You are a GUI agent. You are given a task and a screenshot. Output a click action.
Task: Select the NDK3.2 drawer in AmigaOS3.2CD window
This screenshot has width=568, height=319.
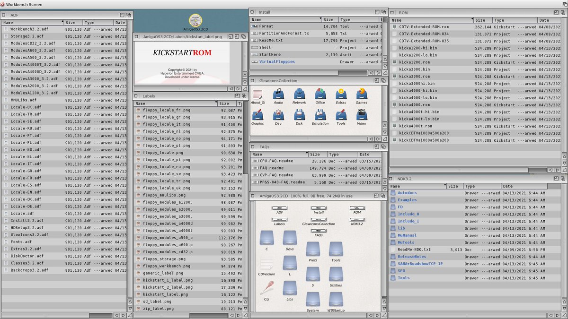[x=357, y=219]
